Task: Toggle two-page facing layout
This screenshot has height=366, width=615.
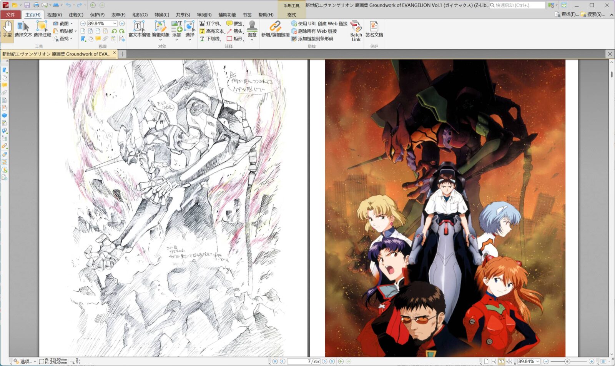Action: 502,361
